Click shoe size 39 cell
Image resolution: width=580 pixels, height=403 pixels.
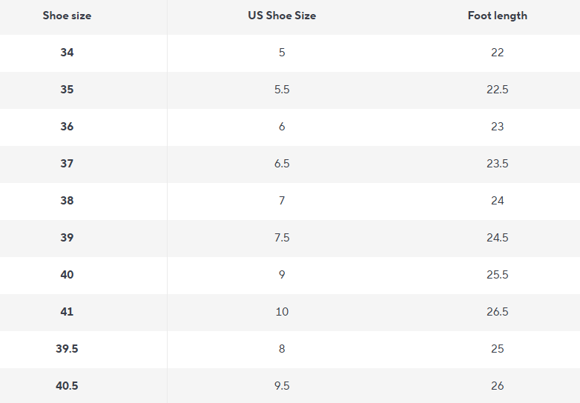[x=67, y=238]
